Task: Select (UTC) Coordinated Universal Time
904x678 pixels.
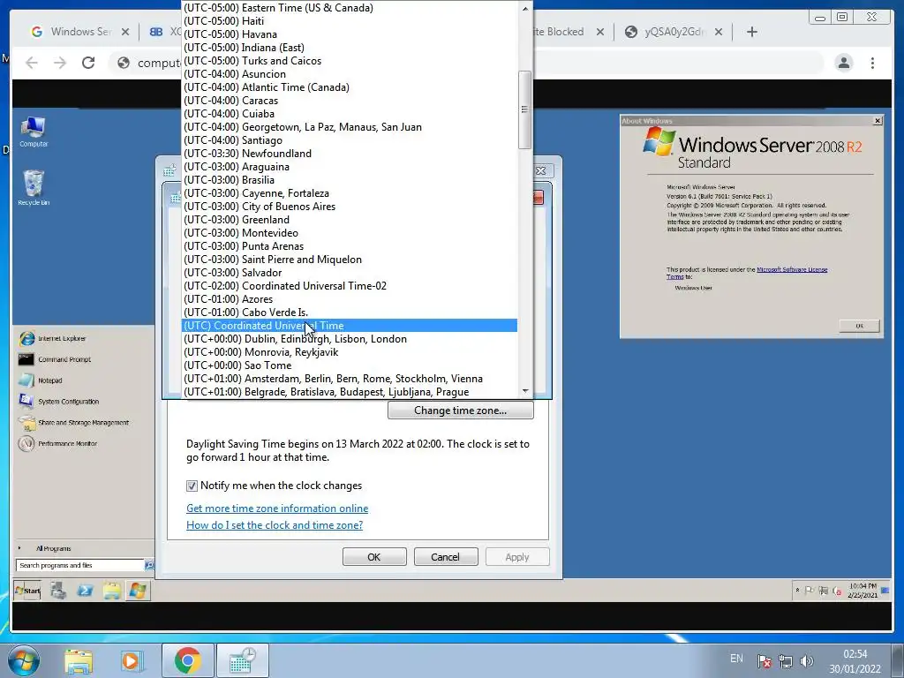Action: coord(350,326)
